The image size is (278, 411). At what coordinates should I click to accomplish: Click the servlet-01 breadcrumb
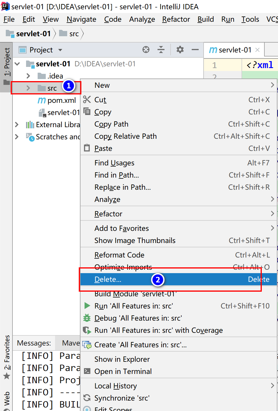point(28,34)
